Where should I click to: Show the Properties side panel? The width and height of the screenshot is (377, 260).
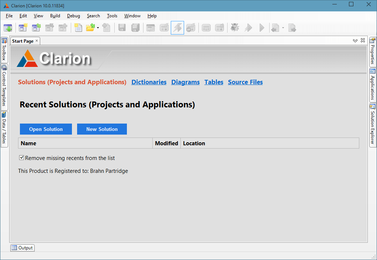(x=373, y=52)
